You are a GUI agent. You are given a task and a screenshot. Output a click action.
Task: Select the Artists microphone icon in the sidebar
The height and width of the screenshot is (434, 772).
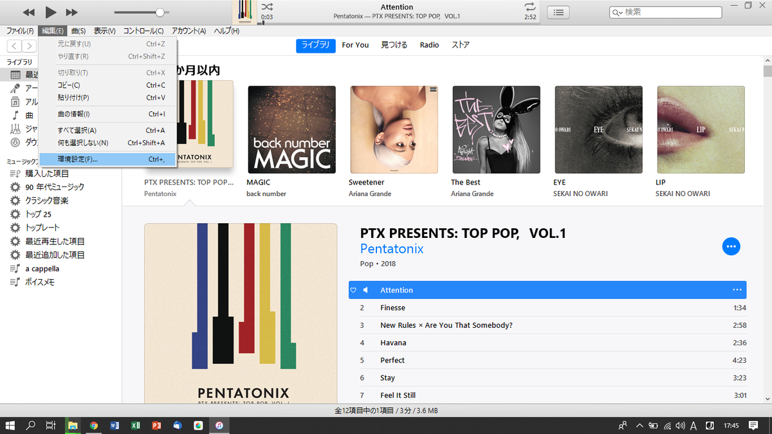click(15, 88)
